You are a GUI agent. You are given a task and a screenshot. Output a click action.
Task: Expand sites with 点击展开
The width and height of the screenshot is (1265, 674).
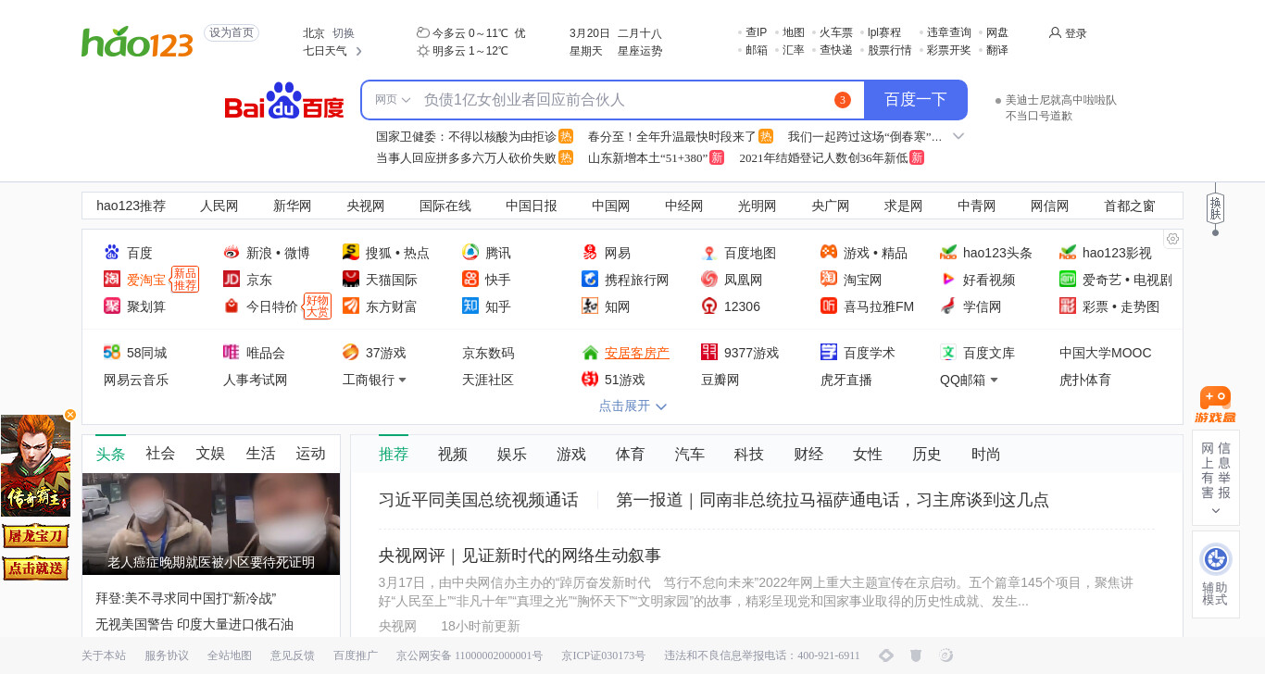[632, 406]
